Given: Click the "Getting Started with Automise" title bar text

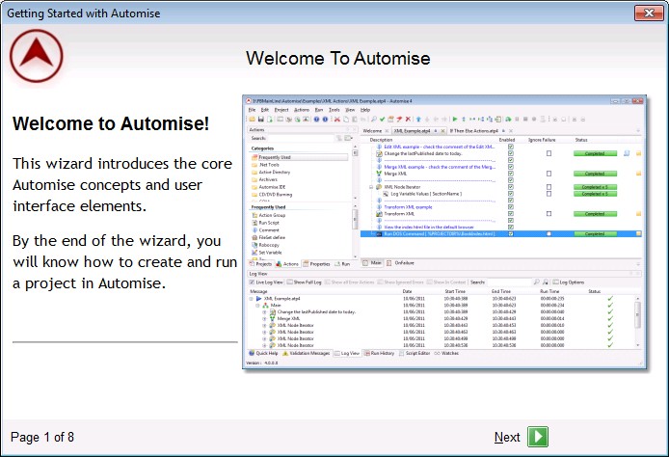Looking at the screenshot, I should [x=84, y=13].
